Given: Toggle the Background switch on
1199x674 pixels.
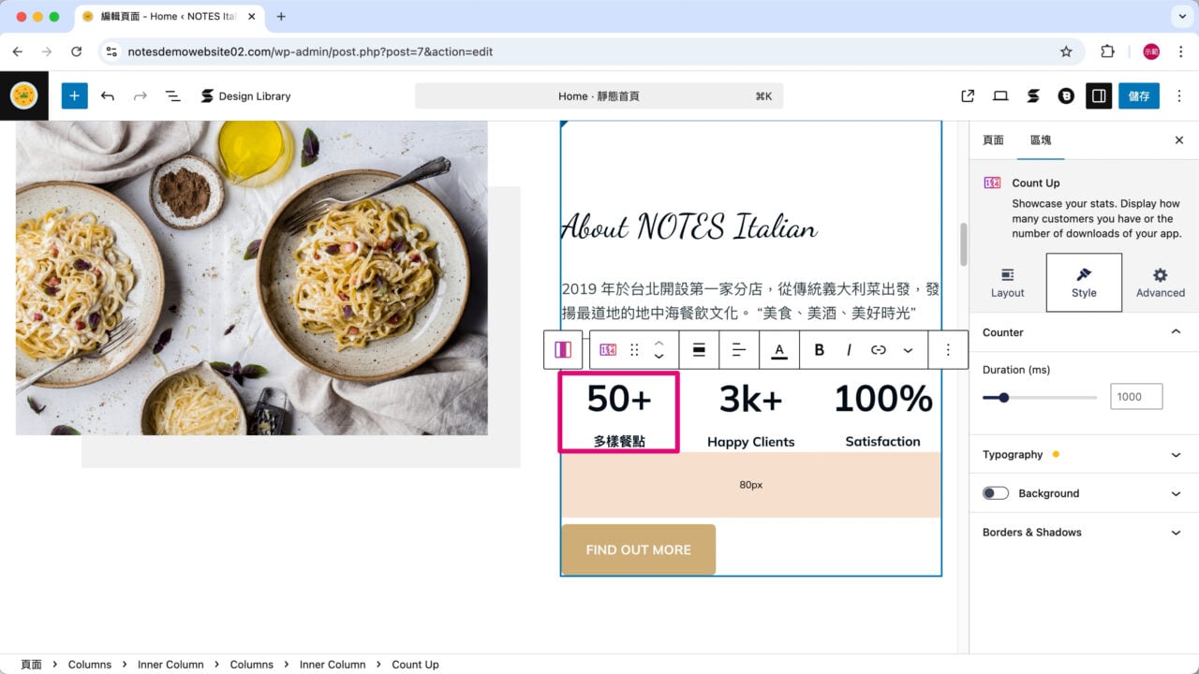Looking at the screenshot, I should tap(995, 493).
